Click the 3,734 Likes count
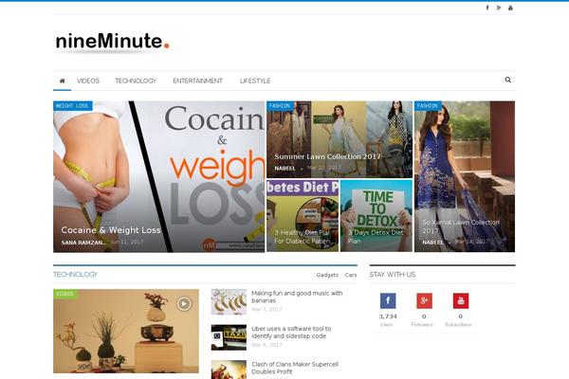This screenshot has height=379, width=569. 388,316
